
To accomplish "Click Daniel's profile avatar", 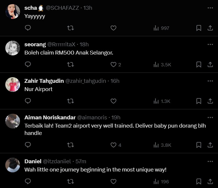I will (x=13, y=165).
